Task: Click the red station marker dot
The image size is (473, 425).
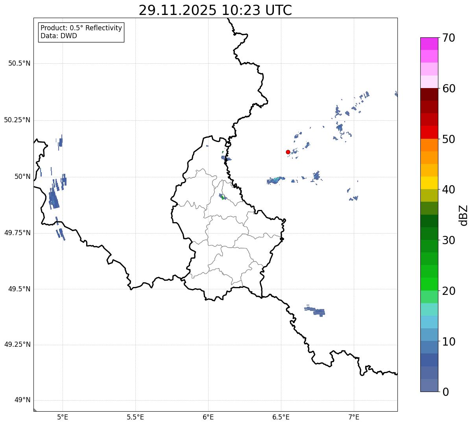Action: coord(288,152)
